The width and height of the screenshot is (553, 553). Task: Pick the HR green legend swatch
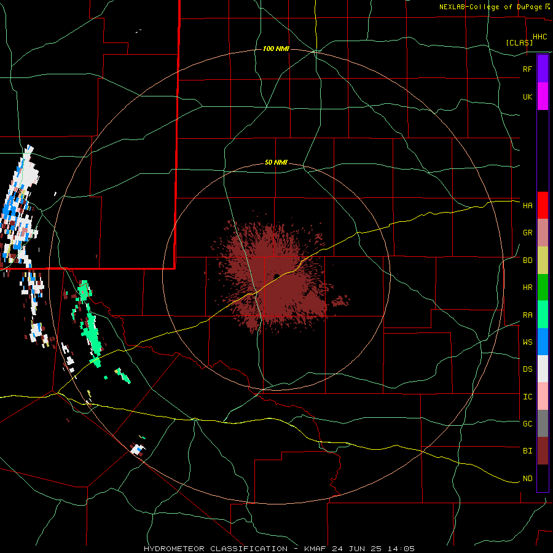pos(543,288)
